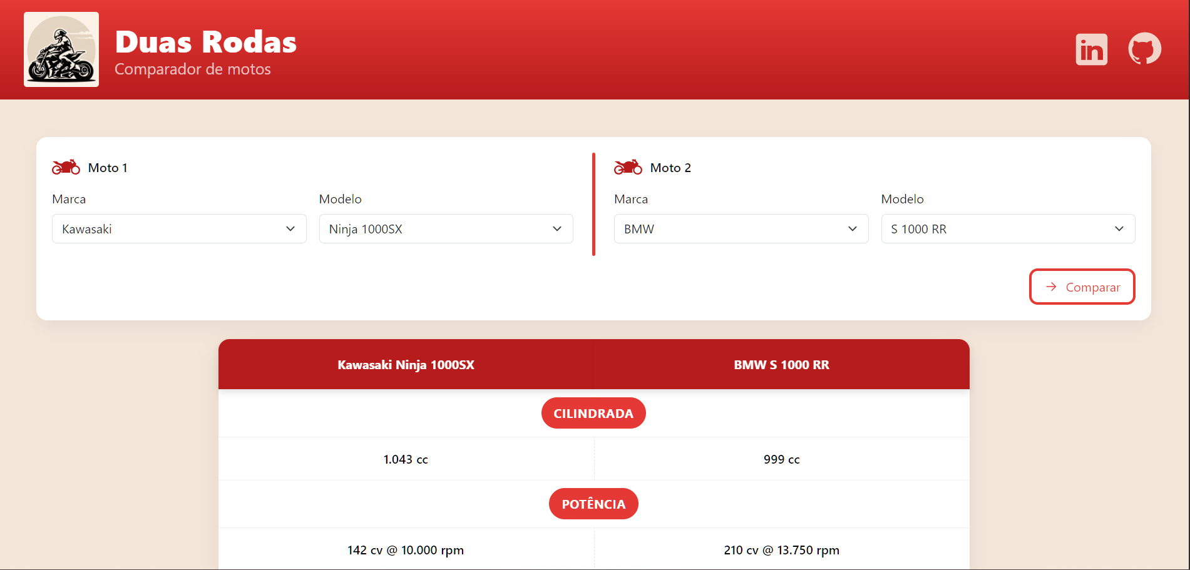Click the arrow icon inside Comparar button
The image size is (1190, 570).
[1050, 287]
